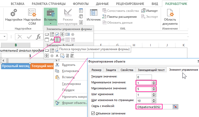Toggle the Объемное затенение checkbox
The height and width of the screenshot is (117, 199).
(93, 113)
